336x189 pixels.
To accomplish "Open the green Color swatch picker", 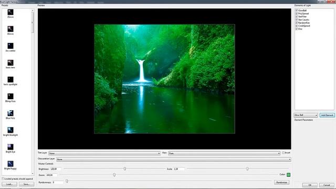I will (x=288, y=175).
